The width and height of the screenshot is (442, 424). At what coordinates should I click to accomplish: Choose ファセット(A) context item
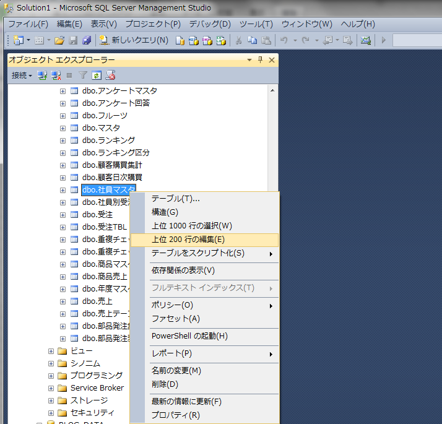tap(205, 319)
